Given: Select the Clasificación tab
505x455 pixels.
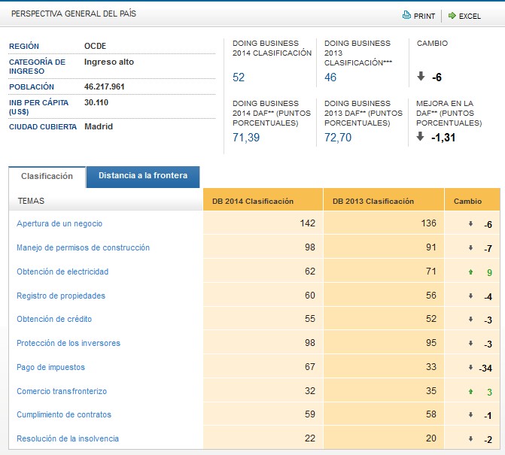Looking at the screenshot, I should (x=47, y=176).
